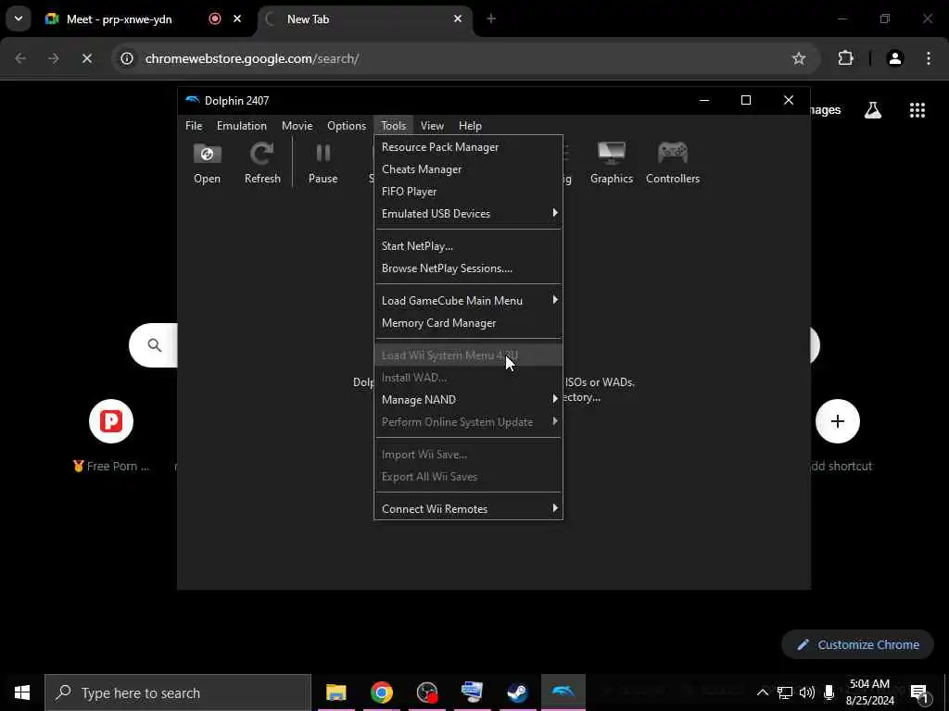
Task: Open Chrome profile avatar icon
Action: (894, 58)
